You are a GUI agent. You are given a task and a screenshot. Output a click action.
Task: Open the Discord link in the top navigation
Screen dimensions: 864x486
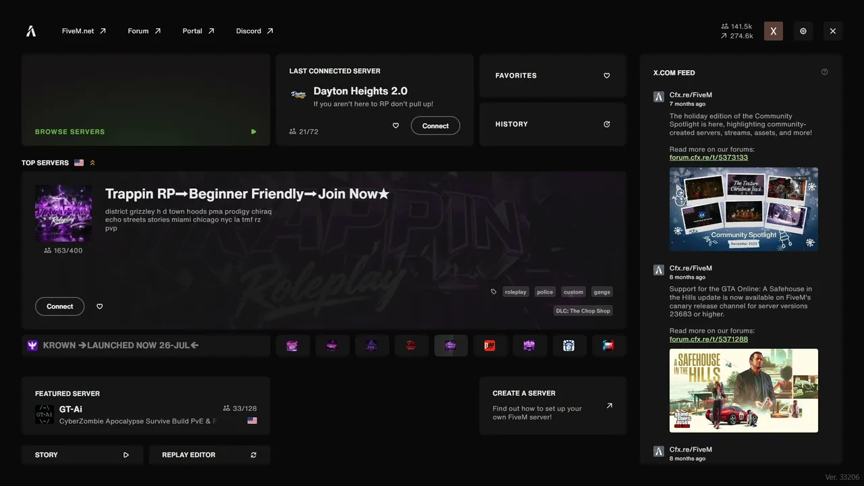(x=254, y=31)
